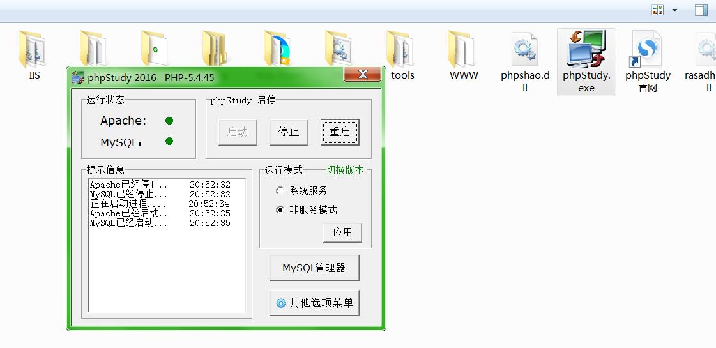Expand the view options dropdown arrow
Screen dimensions: 716x348
click(674, 10)
